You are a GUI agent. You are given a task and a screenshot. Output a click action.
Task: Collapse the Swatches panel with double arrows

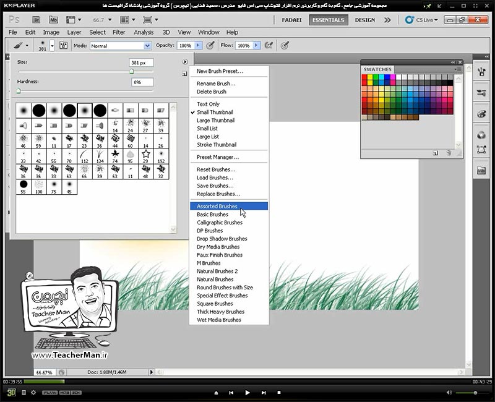point(454,62)
